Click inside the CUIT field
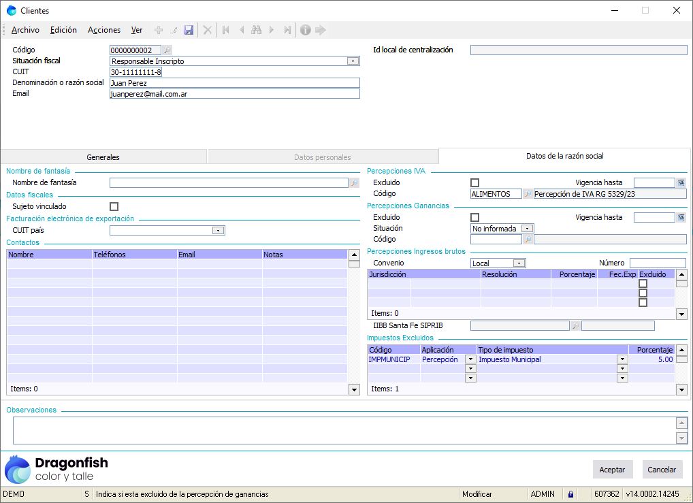 pos(135,71)
